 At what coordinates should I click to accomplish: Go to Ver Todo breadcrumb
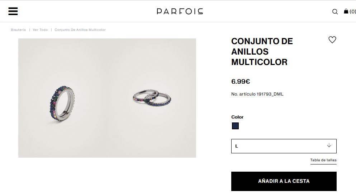click(x=40, y=30)
